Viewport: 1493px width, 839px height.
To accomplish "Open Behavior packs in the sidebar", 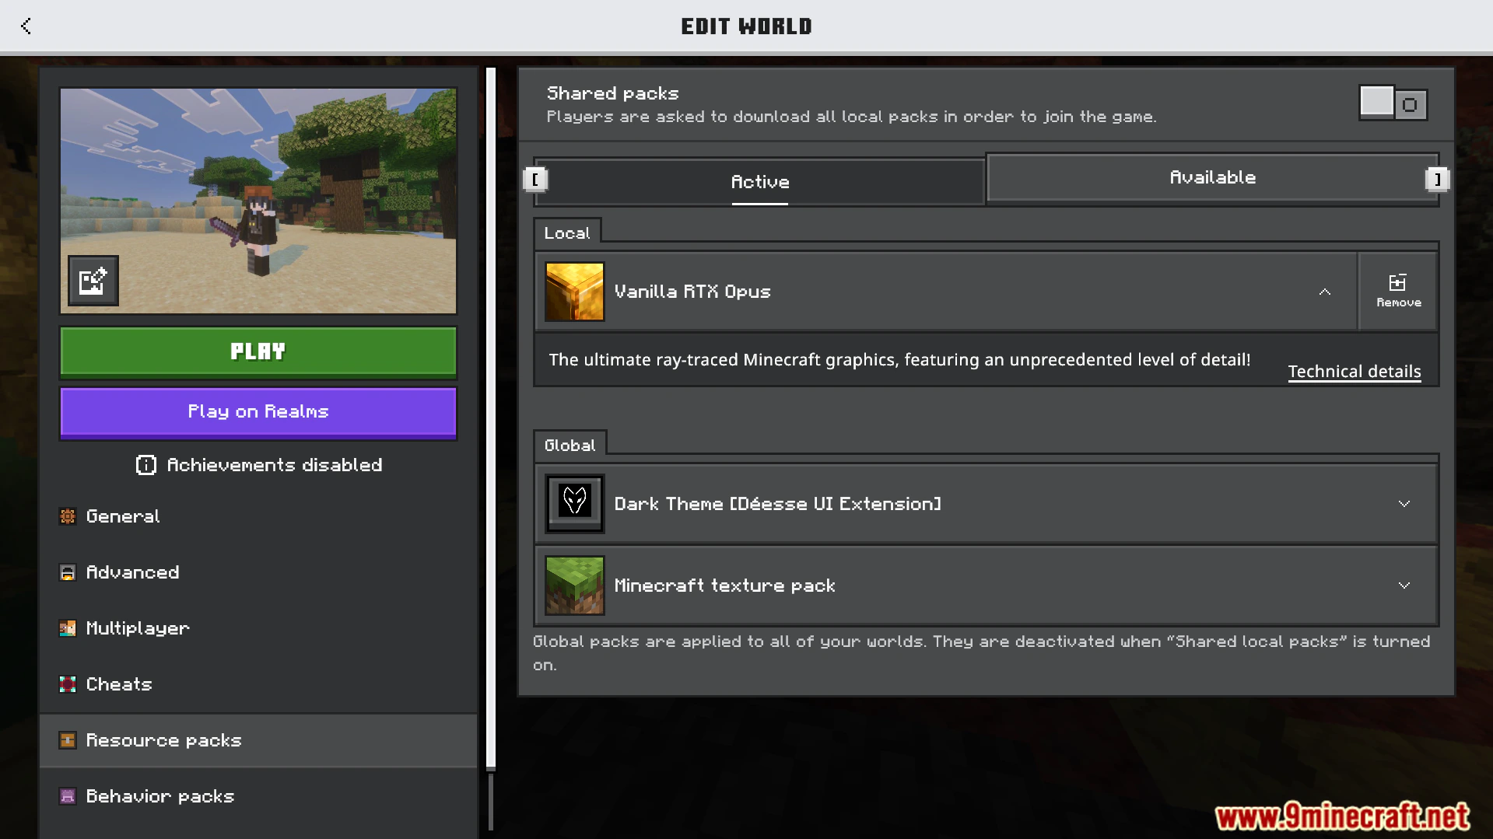I will pyautogui.click(x=258, y=796).
